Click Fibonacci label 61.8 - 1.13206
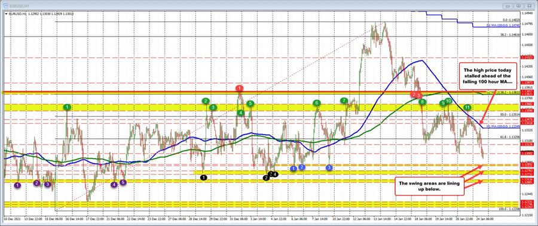Image resolution: width=538 pixels, height=226 pixels. [x=509, y=136]
